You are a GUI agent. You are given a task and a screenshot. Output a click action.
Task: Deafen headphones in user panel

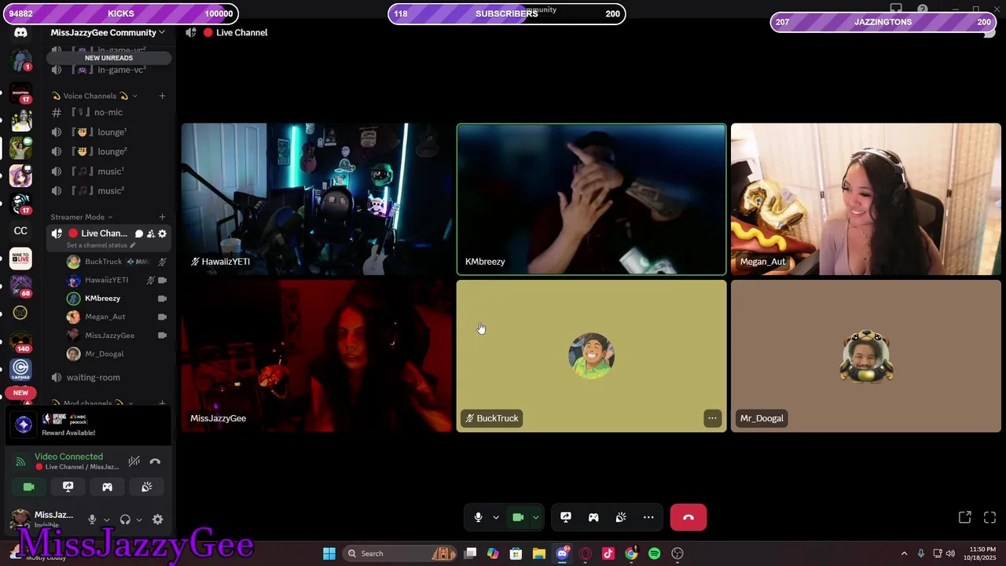[125, 520]
